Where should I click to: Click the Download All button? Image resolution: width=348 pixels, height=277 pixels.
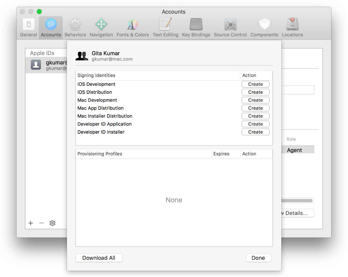pos(99,258)
